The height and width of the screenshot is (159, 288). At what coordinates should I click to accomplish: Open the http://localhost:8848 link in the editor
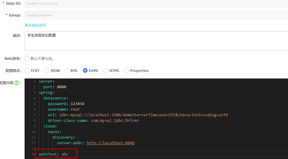coord(110,143)
